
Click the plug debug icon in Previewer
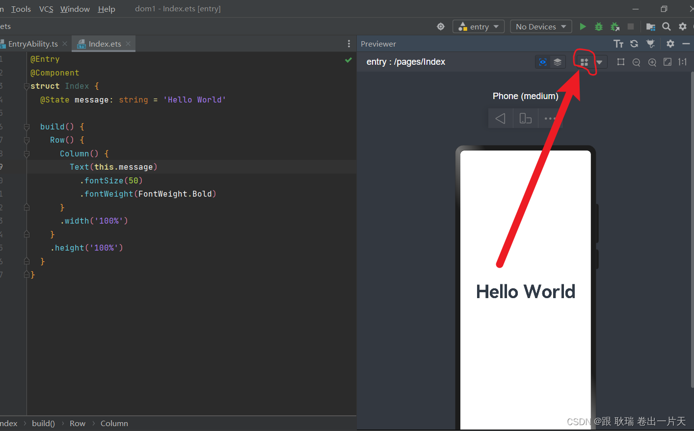651,44
